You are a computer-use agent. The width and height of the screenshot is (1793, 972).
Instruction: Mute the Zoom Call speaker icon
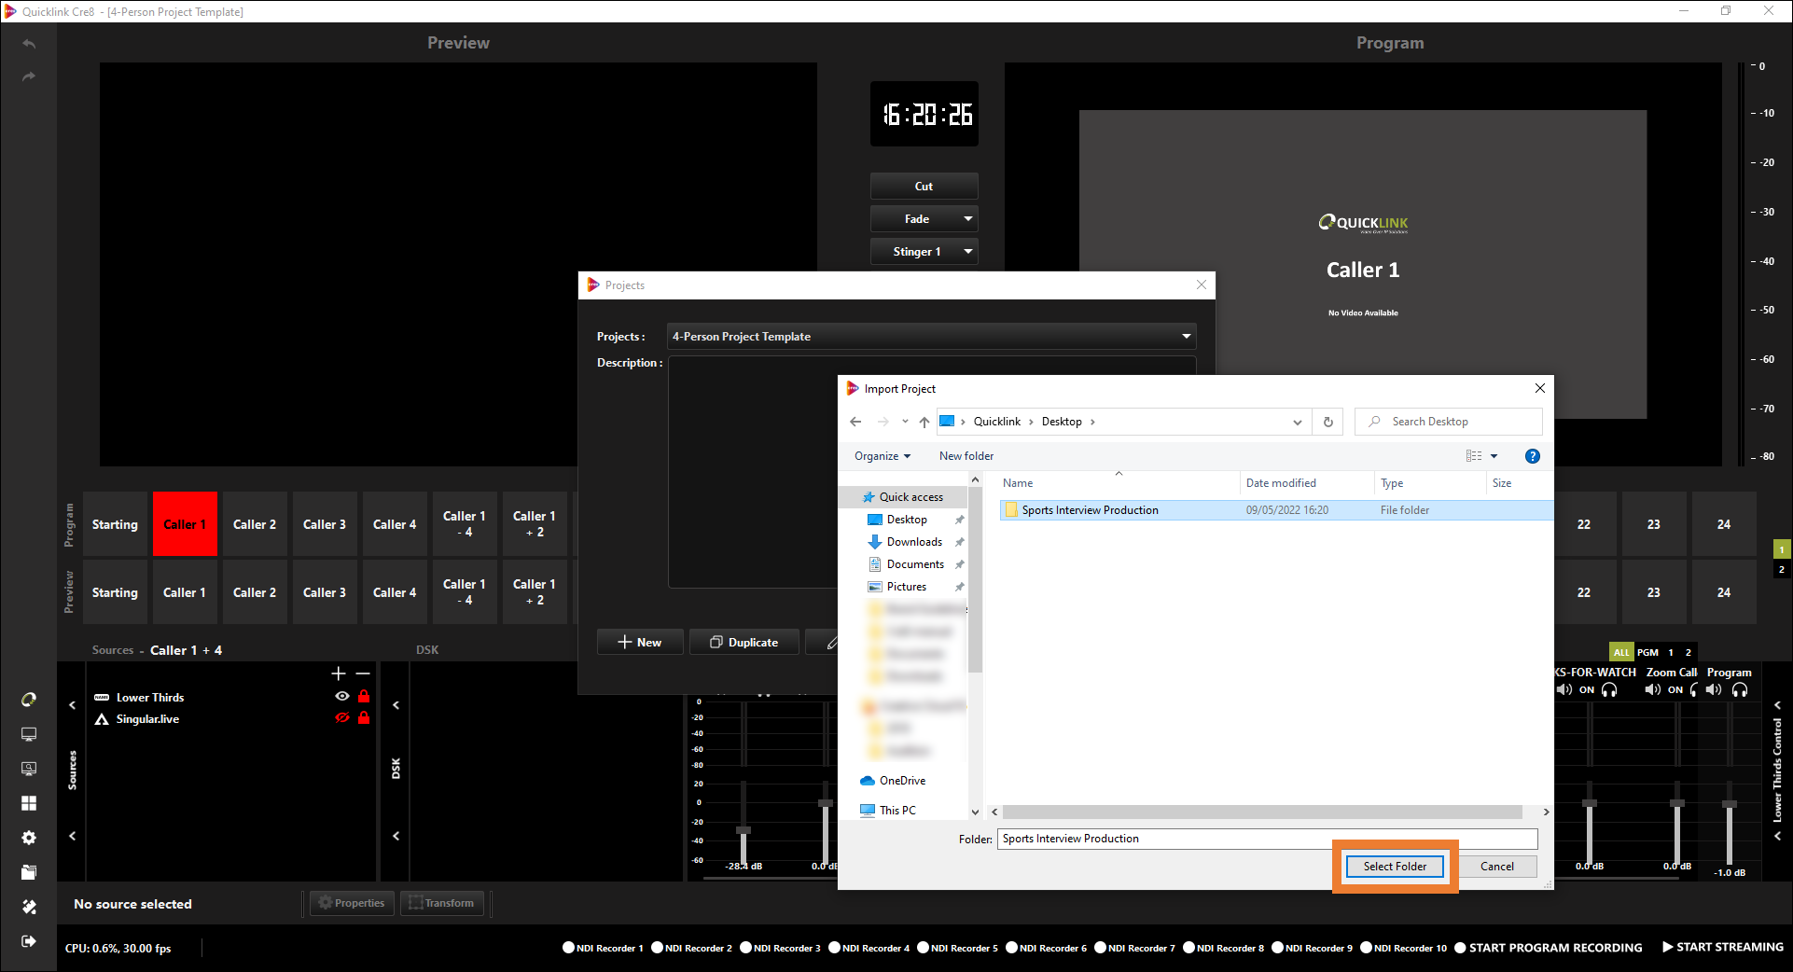(1652, 690)
